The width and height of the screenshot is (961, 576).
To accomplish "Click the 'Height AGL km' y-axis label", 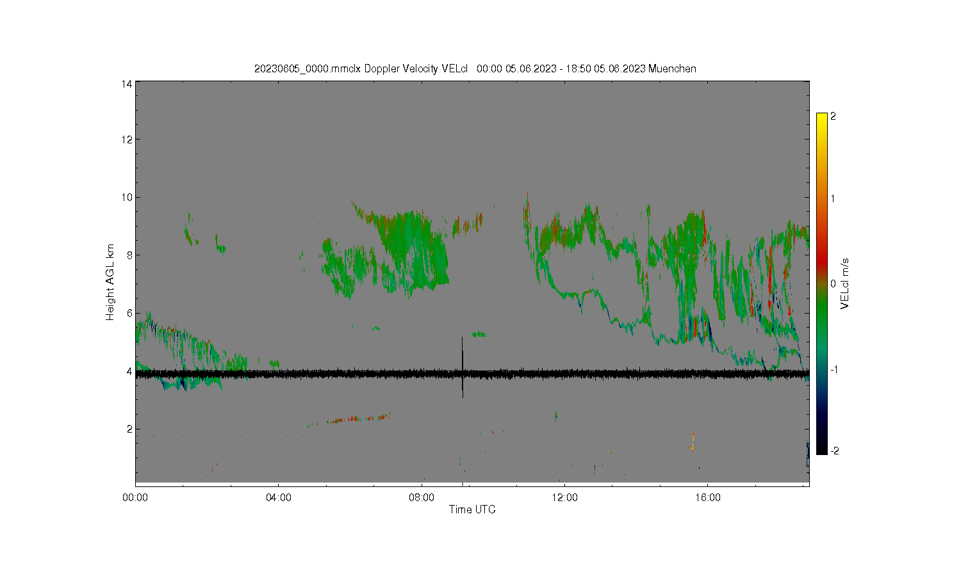I will coord(110,282).
